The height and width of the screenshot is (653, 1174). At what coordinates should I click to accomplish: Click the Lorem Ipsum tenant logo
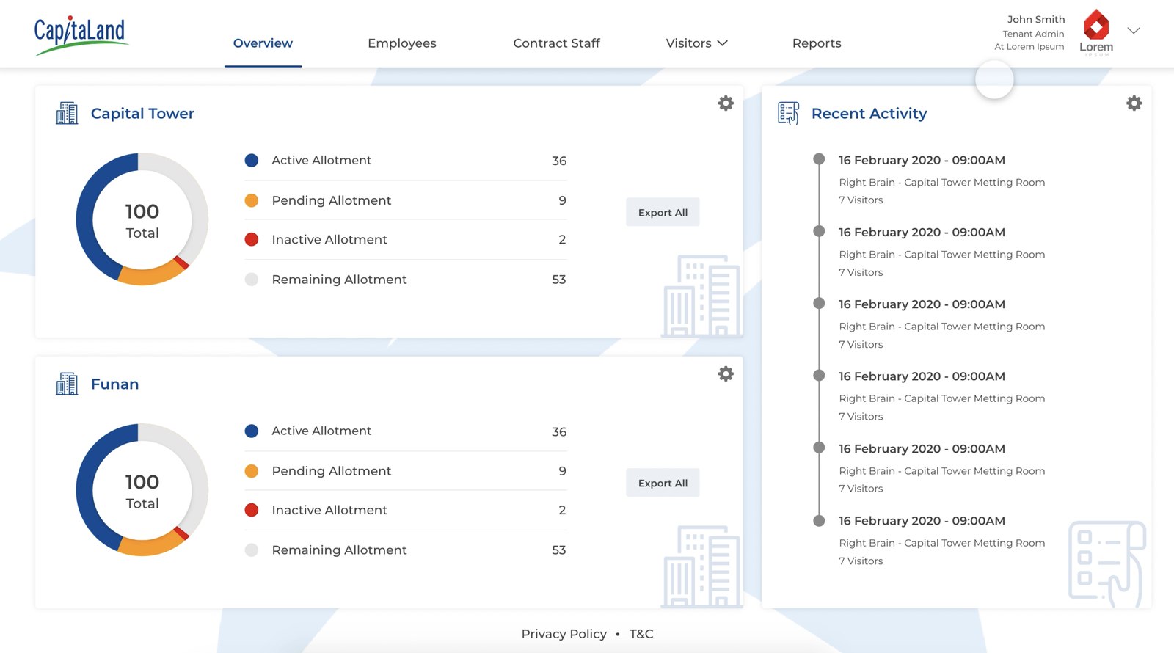pyautogui.click(x=1096, y=32)
